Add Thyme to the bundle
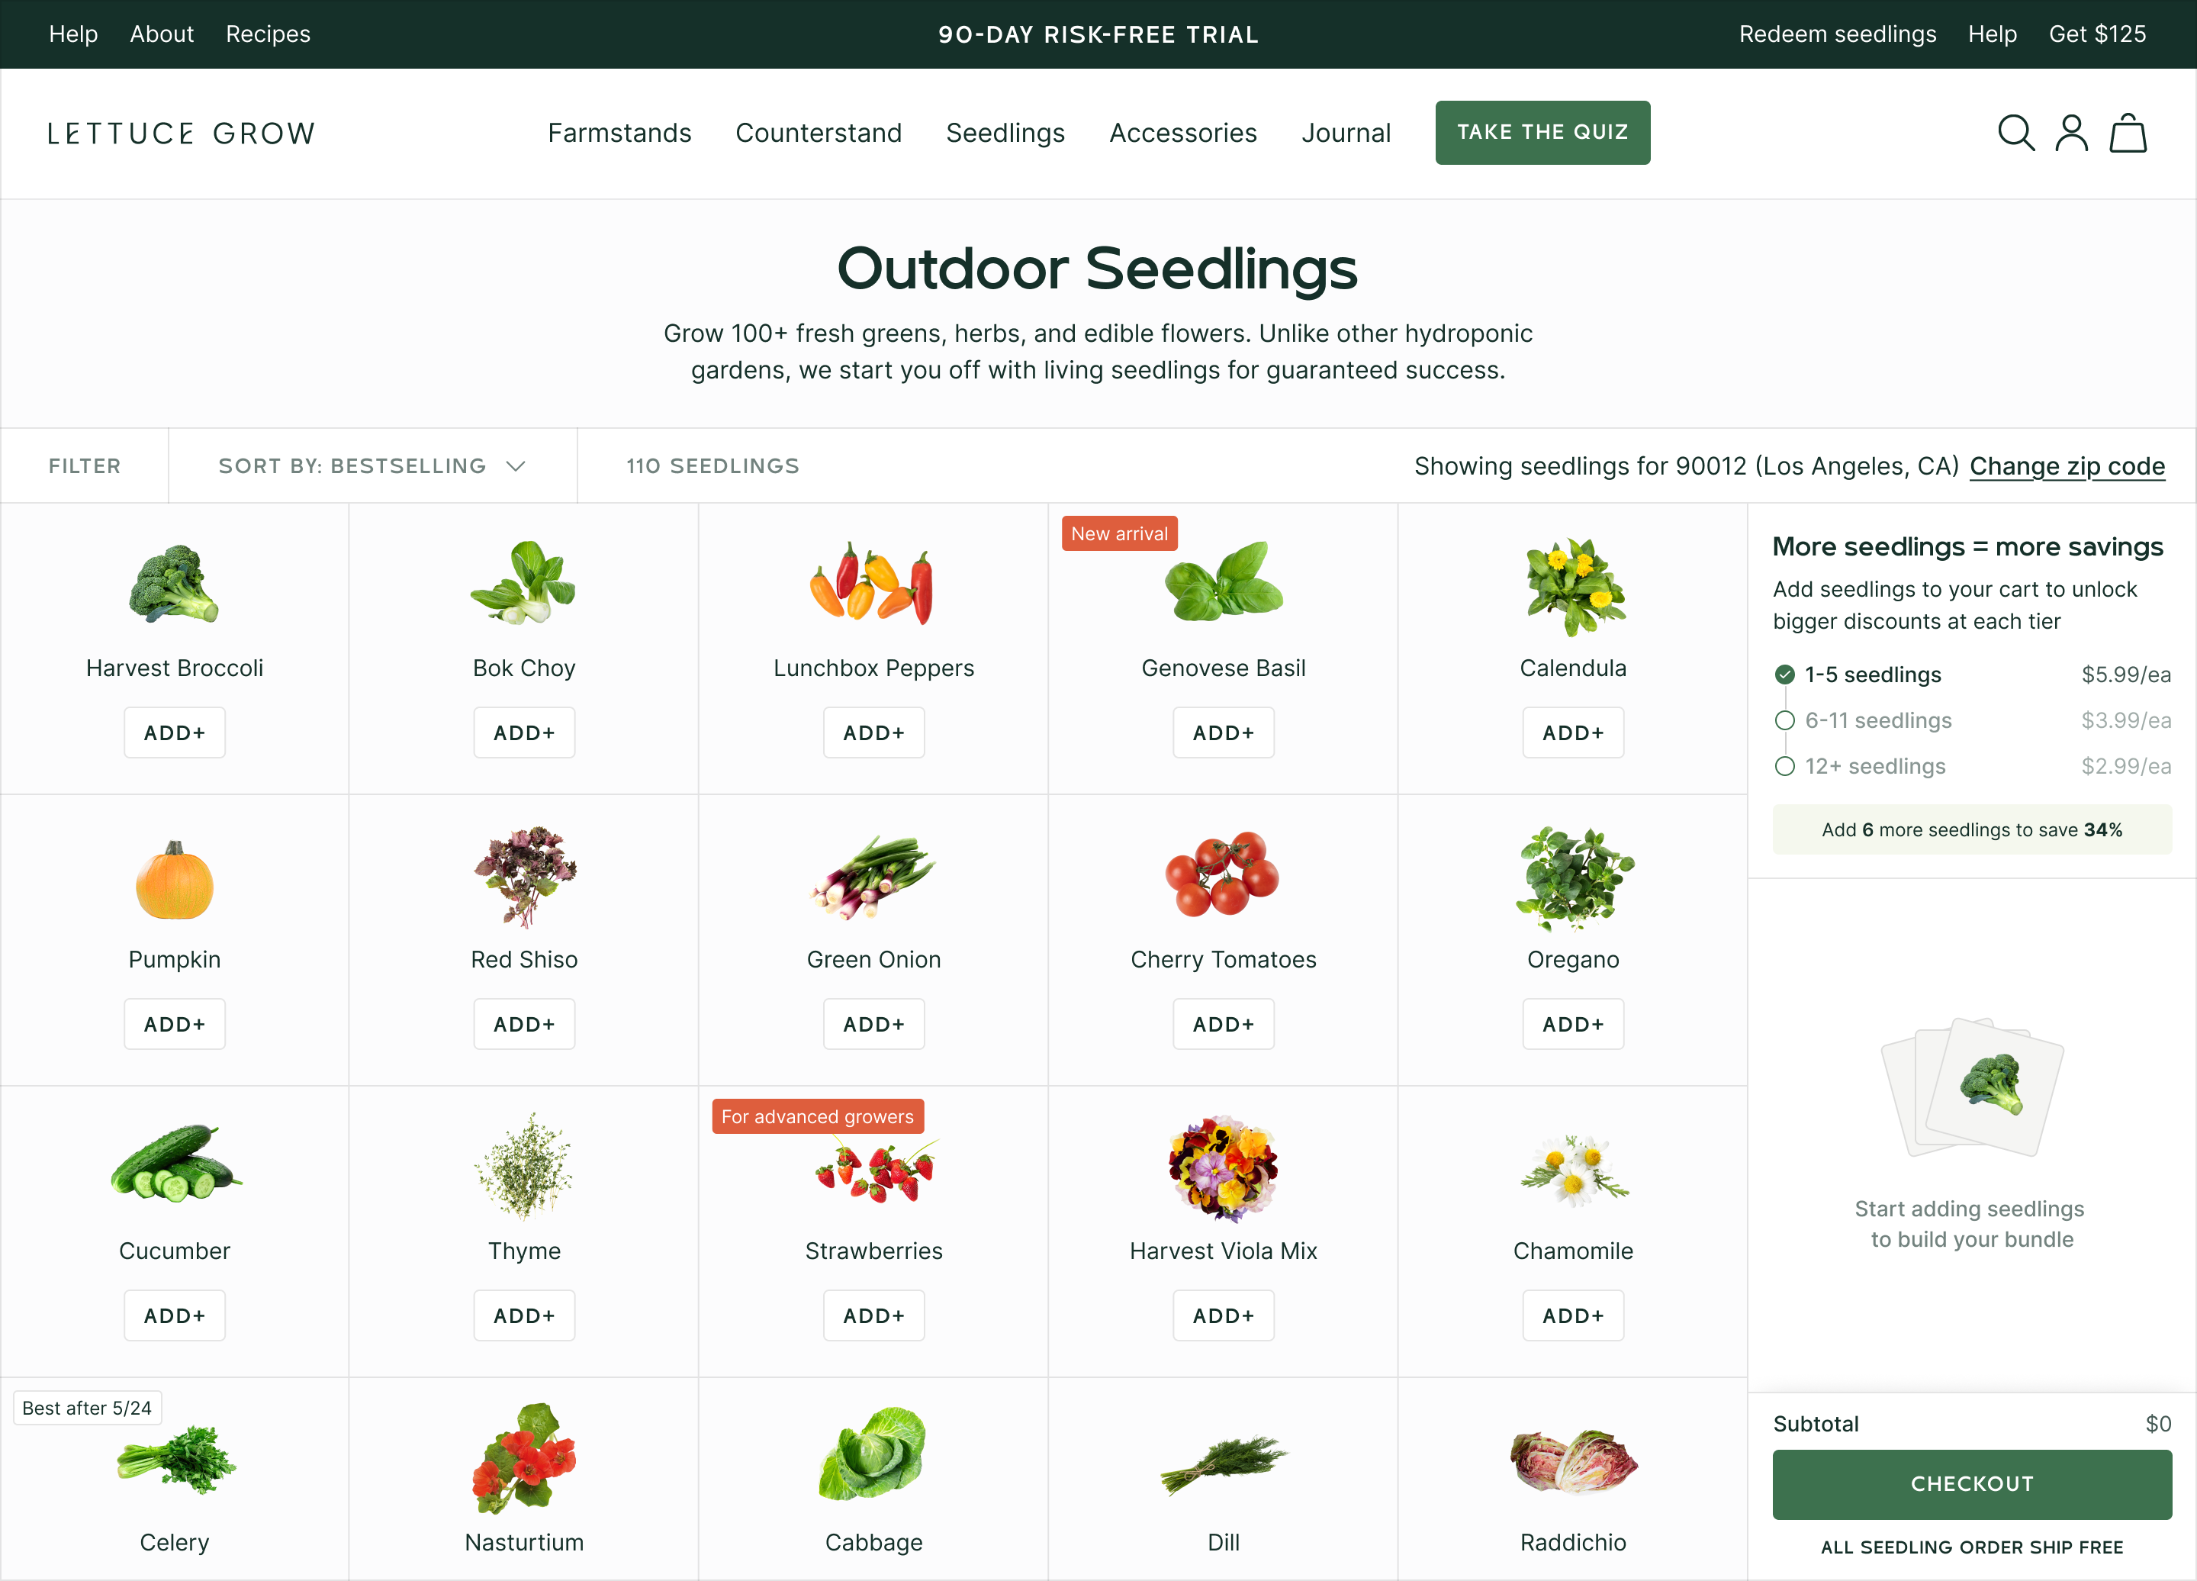This screenshot has height=1581, width=2197. tap(524, 1315)
